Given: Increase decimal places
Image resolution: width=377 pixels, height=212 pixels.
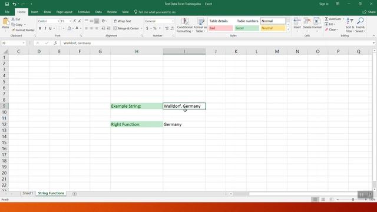Looking at the screenshot, I should (x=167, y=28).
